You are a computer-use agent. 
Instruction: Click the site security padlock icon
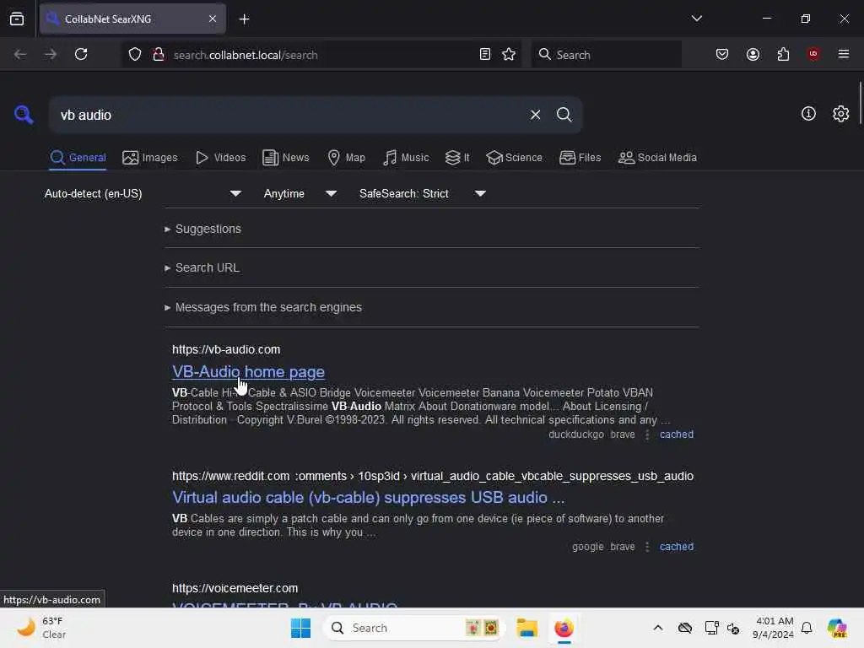(x=159, y=55)
